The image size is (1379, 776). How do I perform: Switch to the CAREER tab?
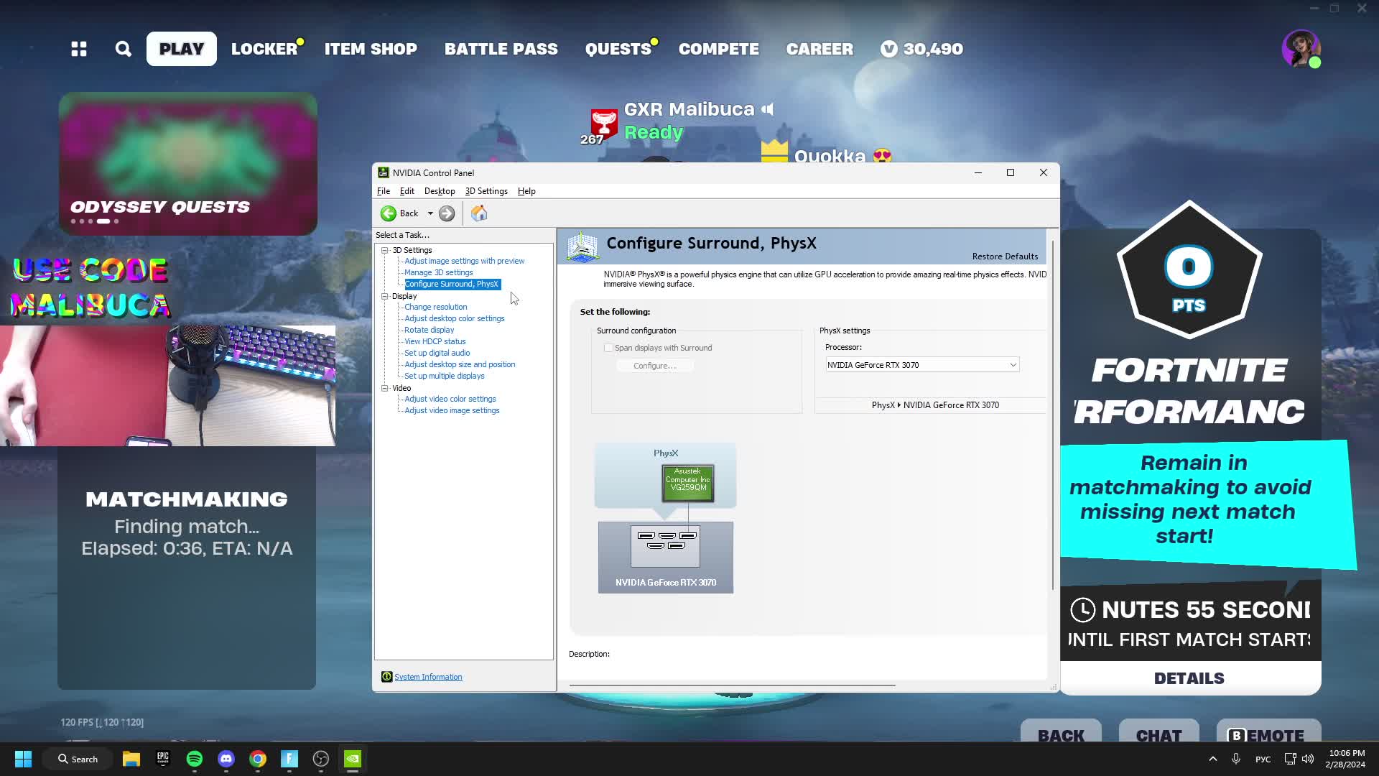[x=819, y=49]
